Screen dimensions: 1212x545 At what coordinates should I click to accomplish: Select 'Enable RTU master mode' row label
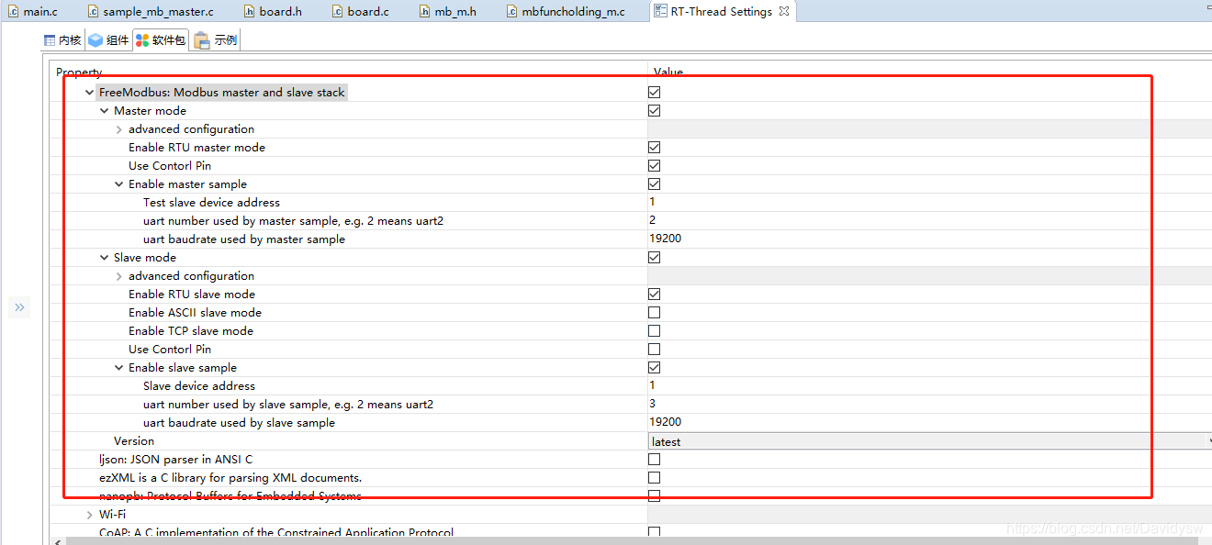point(196,148)
